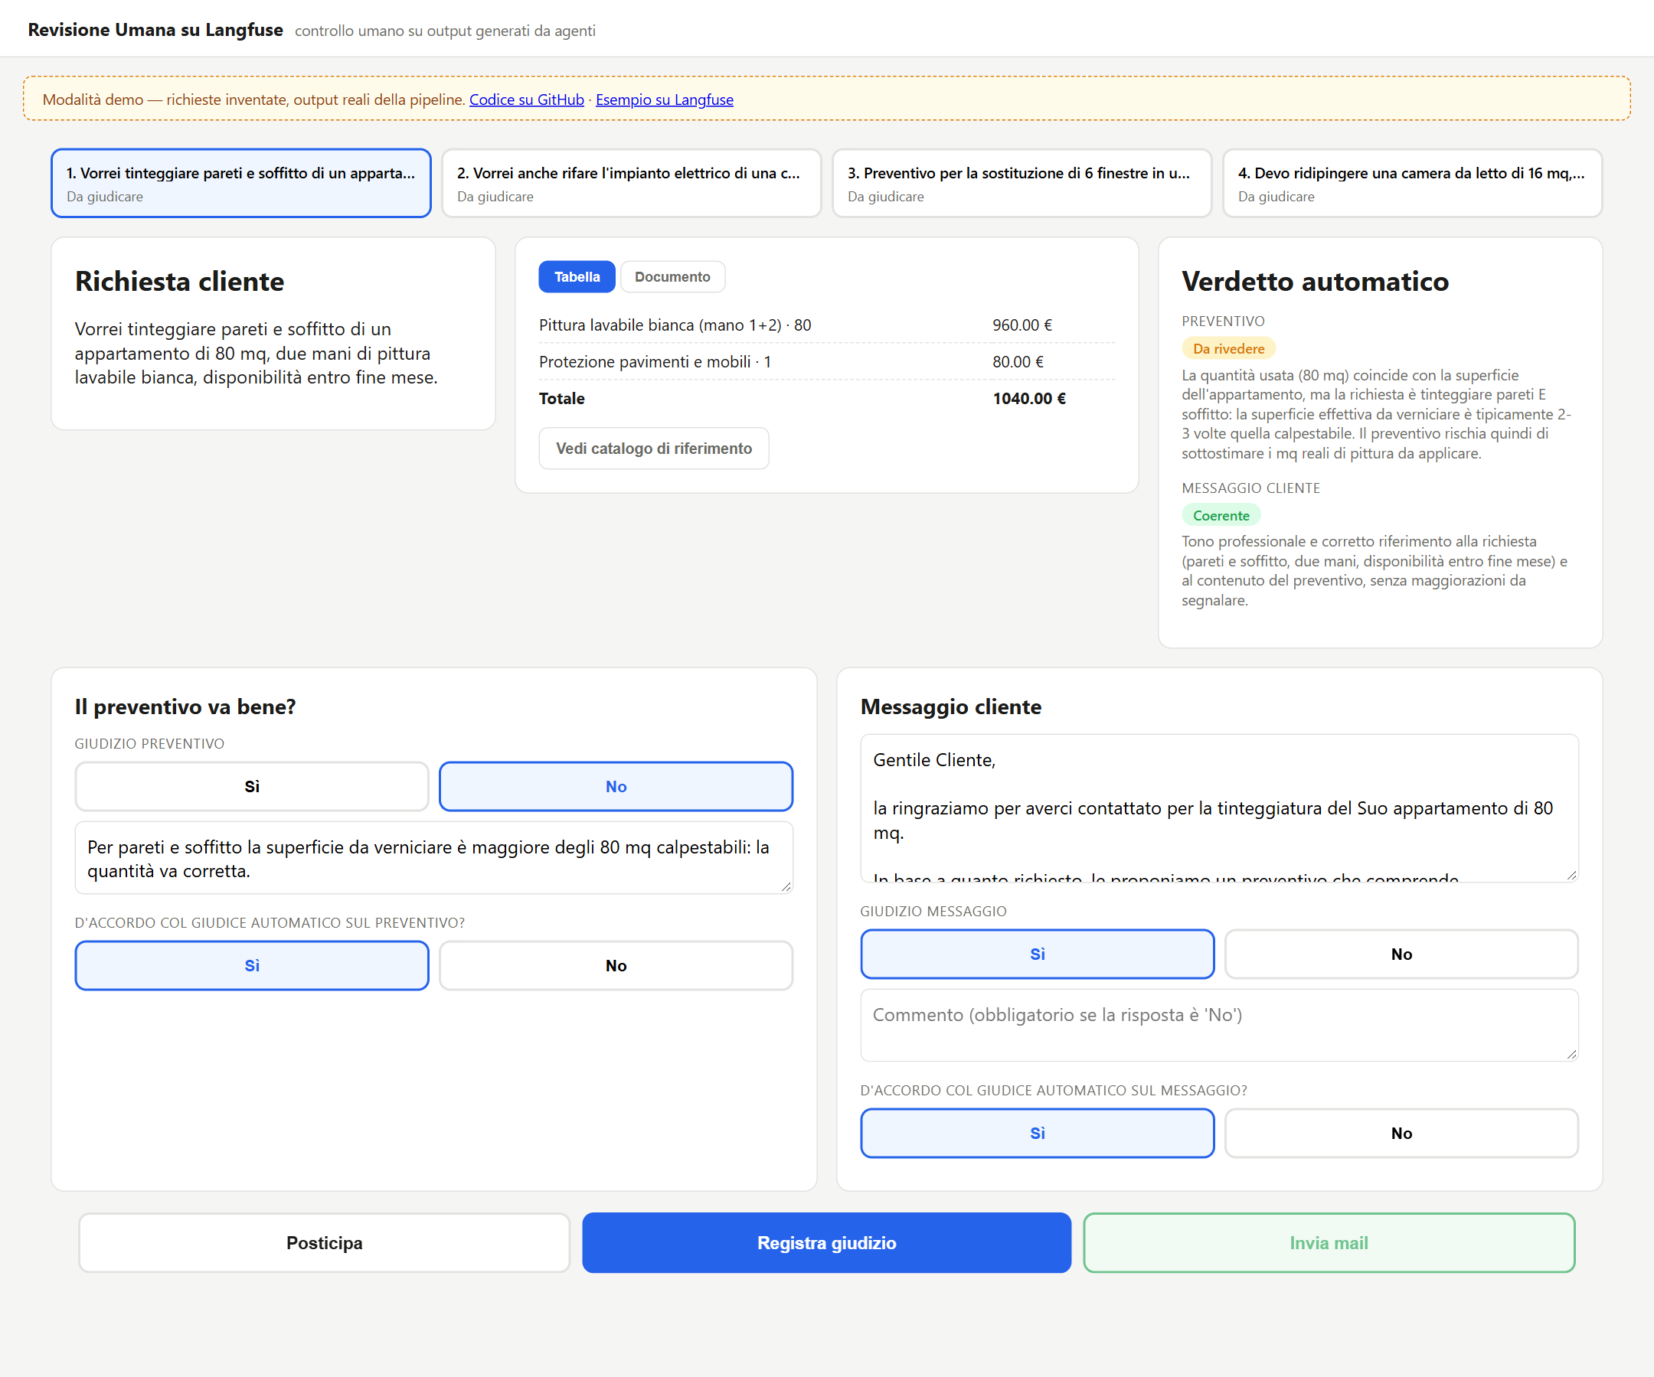This screenshot has width=1654, height=1377.
Task: Click the message comment field with placeholder
Action: 1219,1025
